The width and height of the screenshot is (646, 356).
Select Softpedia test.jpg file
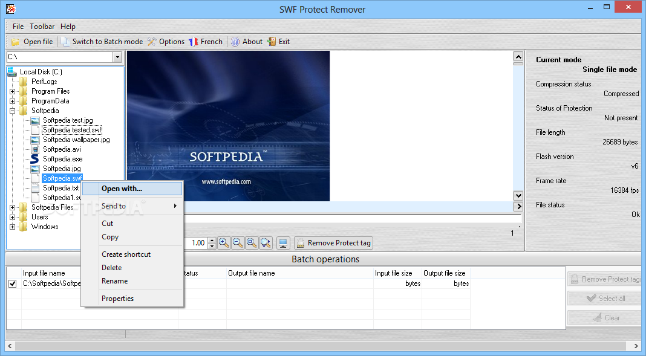point(68,120)
